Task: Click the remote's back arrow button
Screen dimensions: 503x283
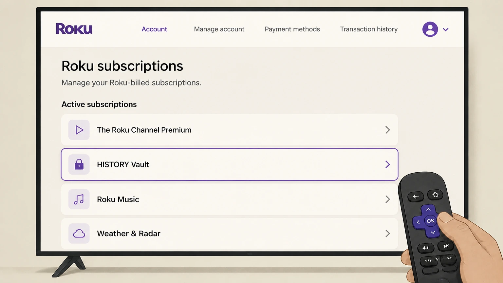Action: 416,197
